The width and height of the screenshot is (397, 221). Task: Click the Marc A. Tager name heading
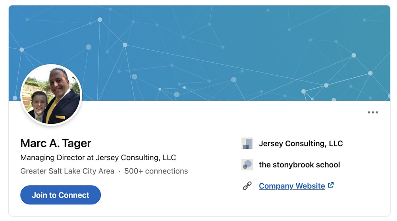tap(56, 143)
